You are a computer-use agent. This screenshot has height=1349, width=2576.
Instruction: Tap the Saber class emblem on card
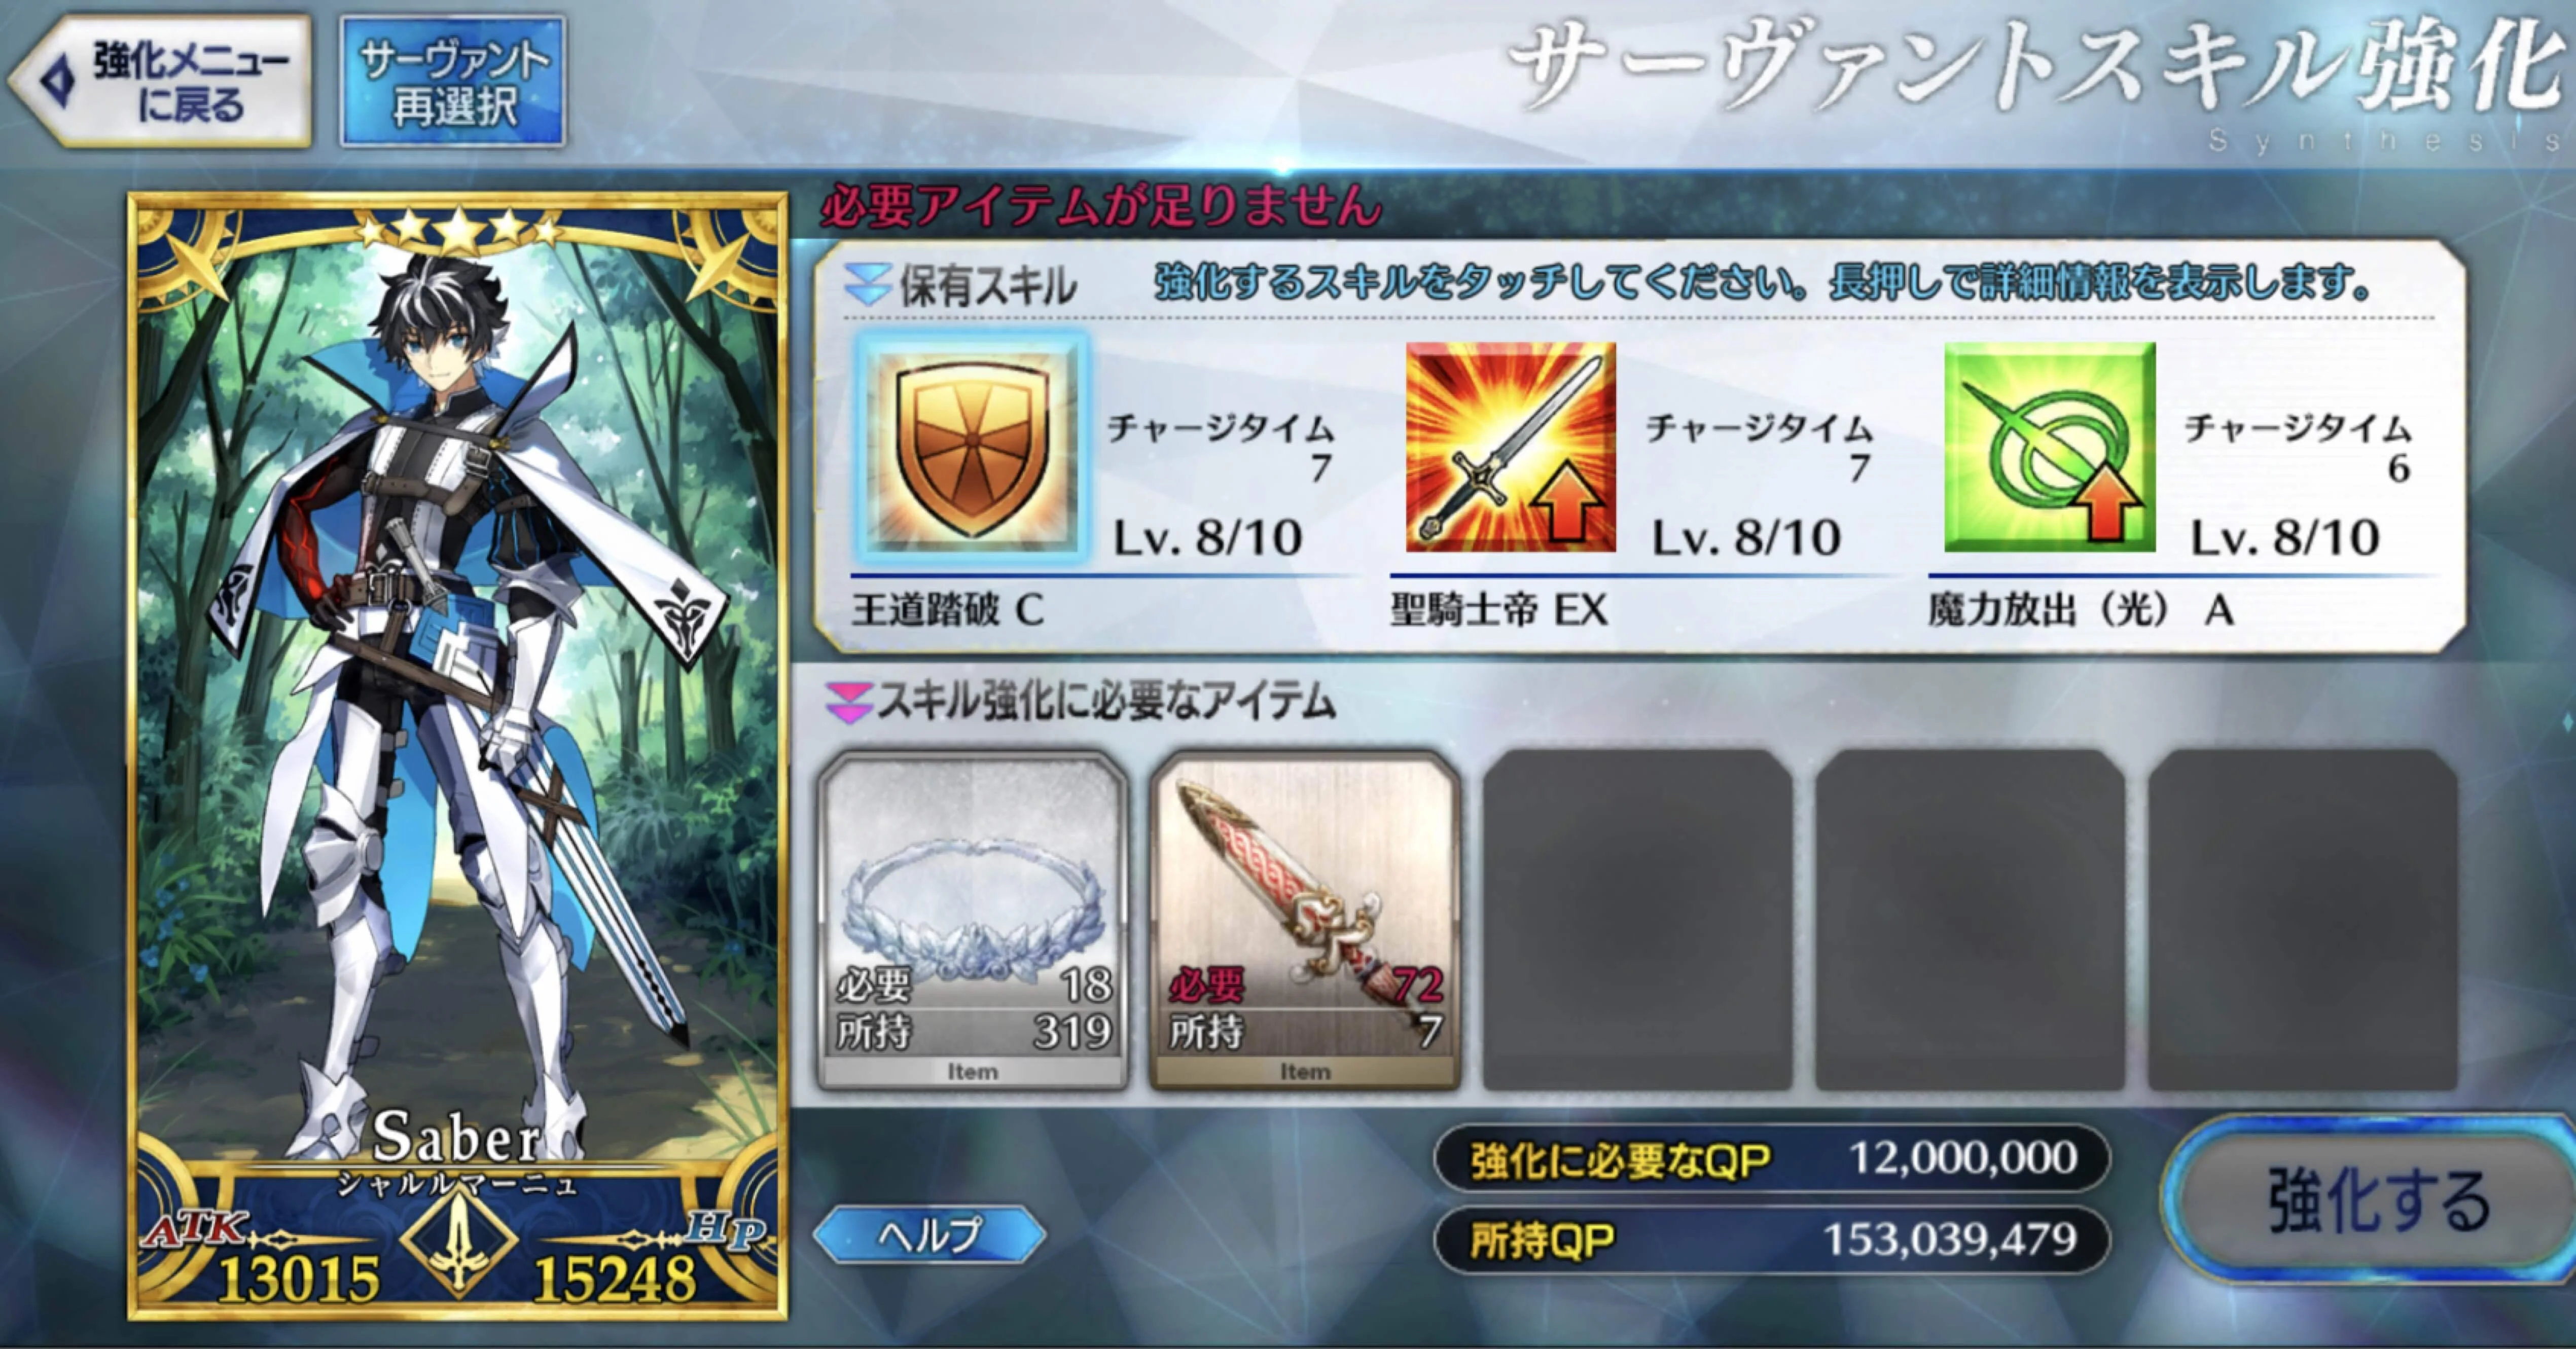(x=458, y=1242)
